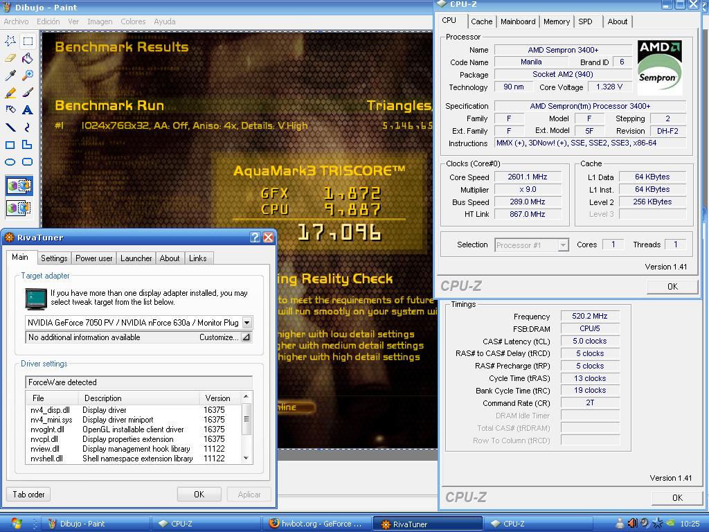Screen dimensions: 709x532
Task: Select the color picker eyedropper tool
Action: pyautogui.click(x=10, y=75)
